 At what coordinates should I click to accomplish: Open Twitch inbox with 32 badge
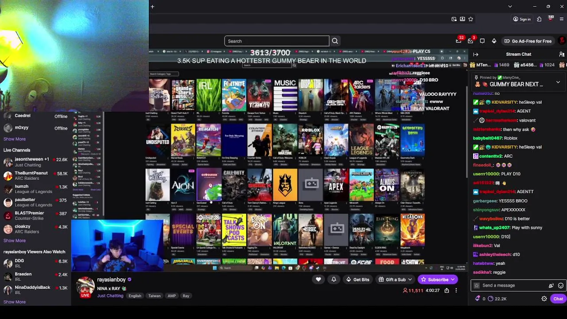click(x=459, y=41)
